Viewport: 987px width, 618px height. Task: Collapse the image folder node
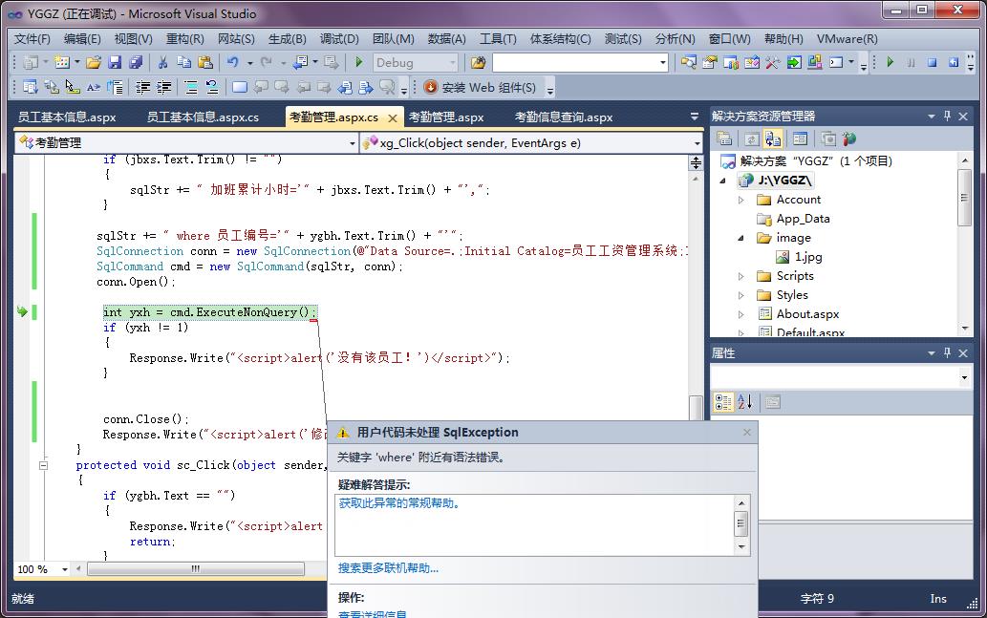pos(740,238)
